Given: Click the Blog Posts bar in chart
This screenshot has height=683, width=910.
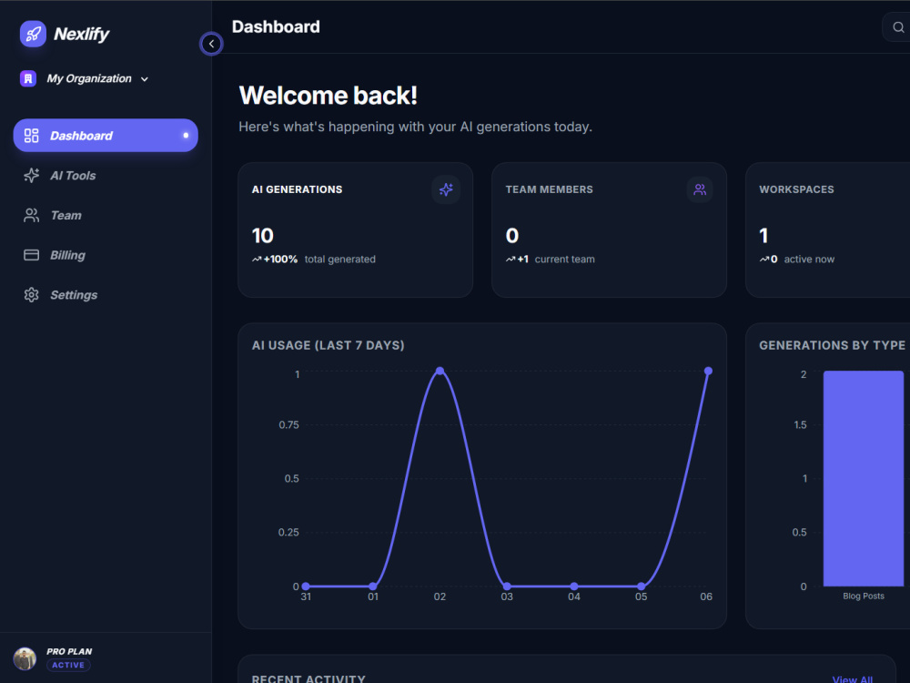Looking at the screenshot, I should point(864,478).
